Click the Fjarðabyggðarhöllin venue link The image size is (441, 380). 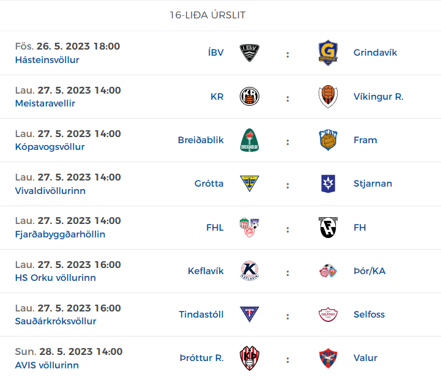tap(60, 234)
